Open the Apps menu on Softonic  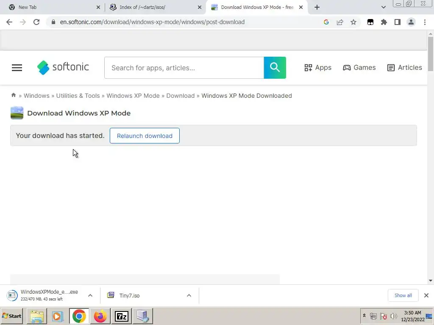point(318,67)
